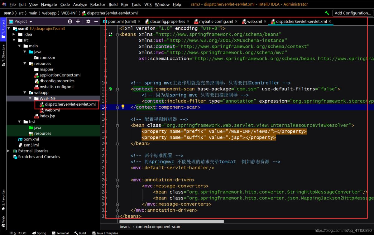Open the Terminal tool window button
This screenshot has height=235, width=374.
[x=60, y=233]
